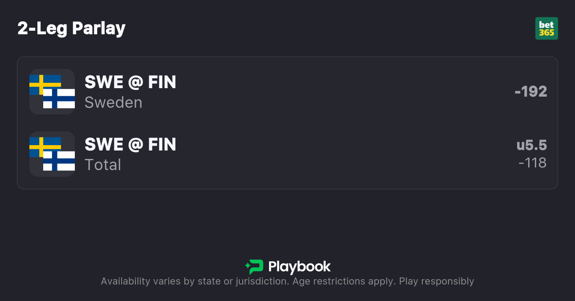Screen dimensions: 575x301
Task: Click the bet365 sportsbook logo
Action: [546, 28]
